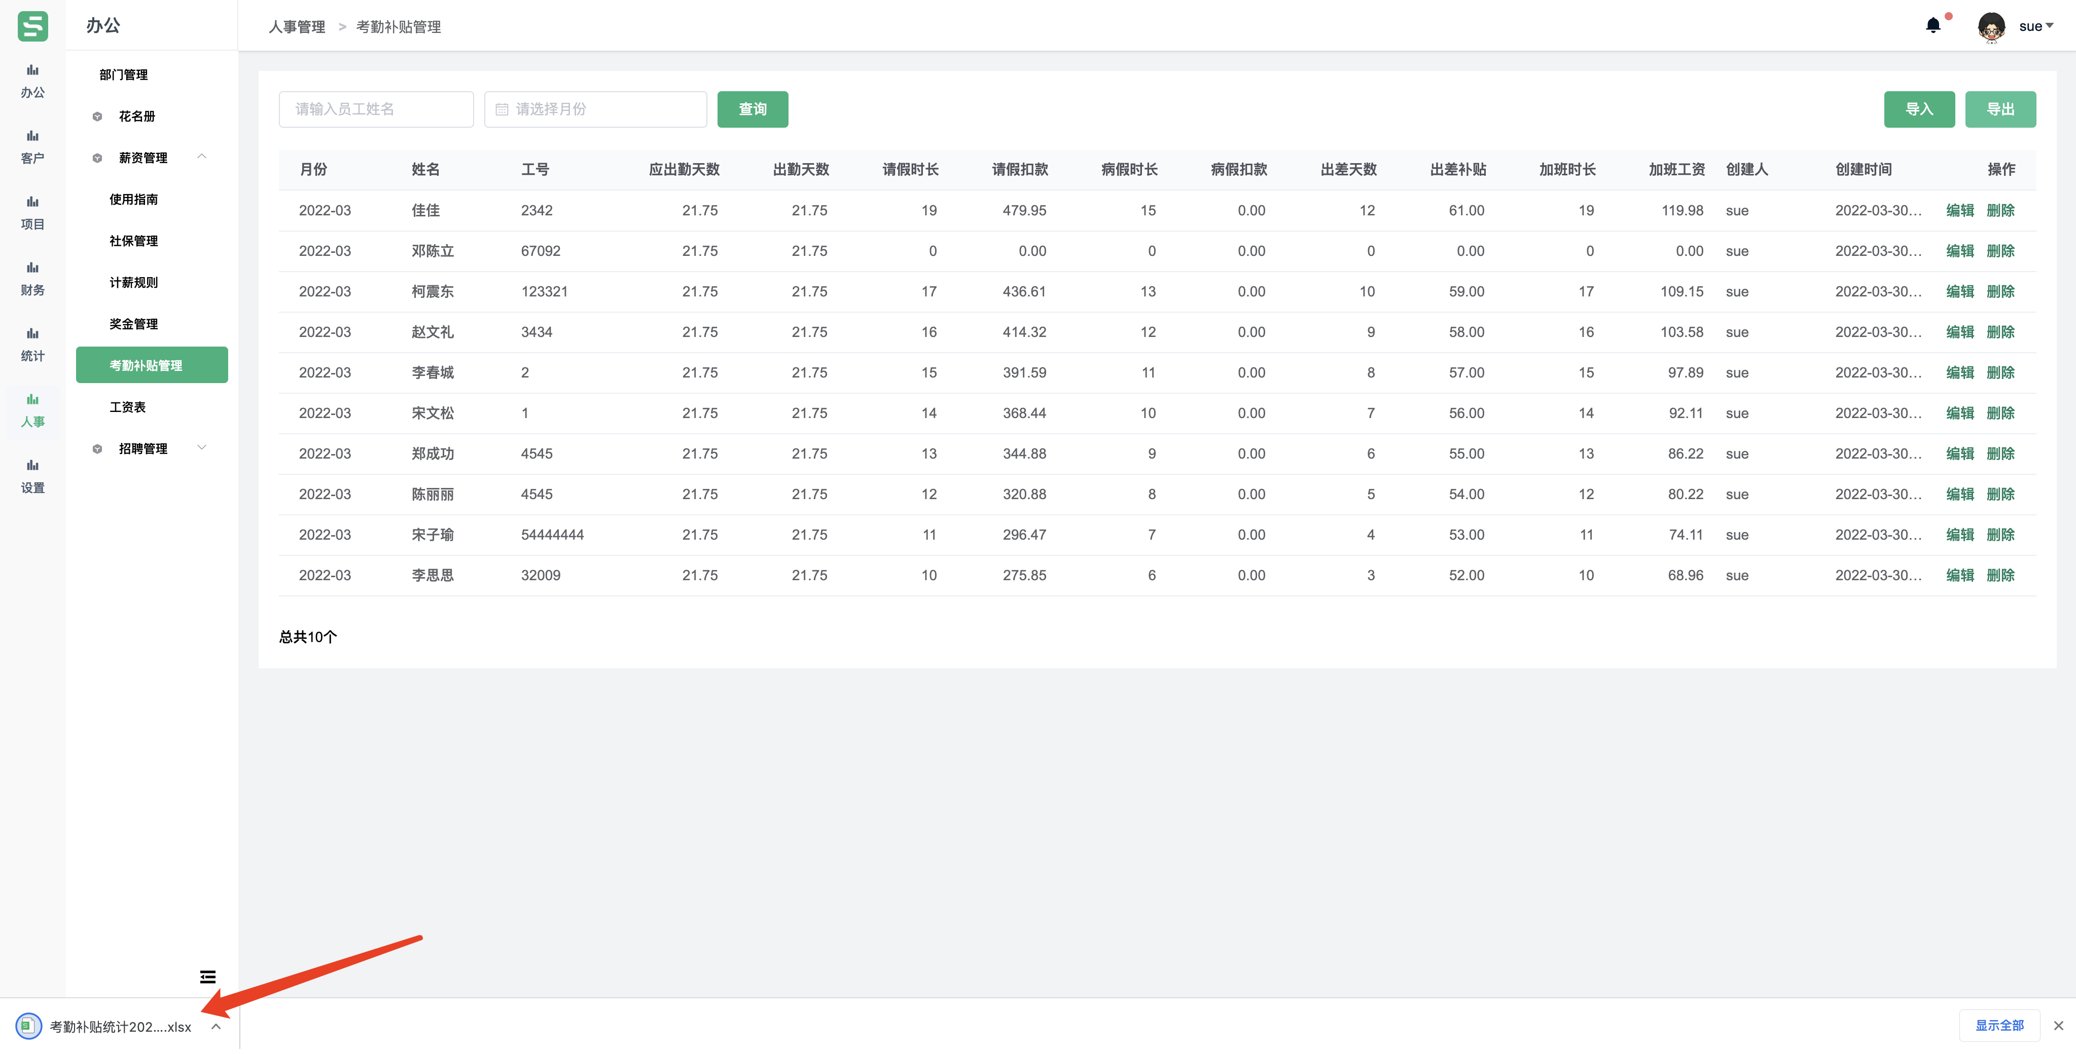Screen dimensions: 2076x1054
Task: Edit the 陈丽丽 row
Action: [1959, 495]
